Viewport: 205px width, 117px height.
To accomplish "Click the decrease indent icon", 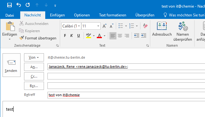I will (x=136, y=35).
